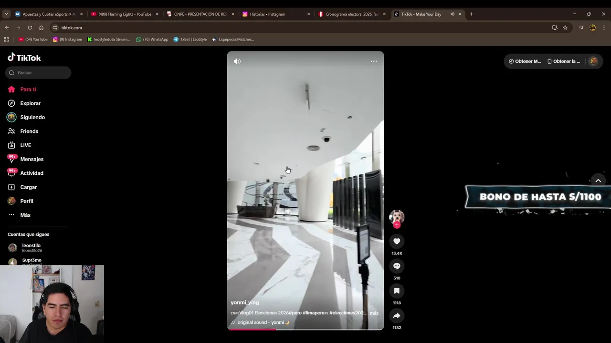Switch to ONPE Presentación tab
Viewport: 611px width, 343px height.
coord(200,14)
